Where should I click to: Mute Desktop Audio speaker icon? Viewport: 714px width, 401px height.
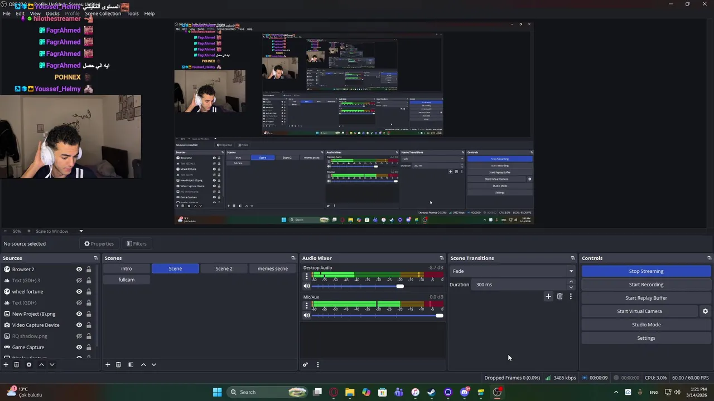click(x=306, y=286)
